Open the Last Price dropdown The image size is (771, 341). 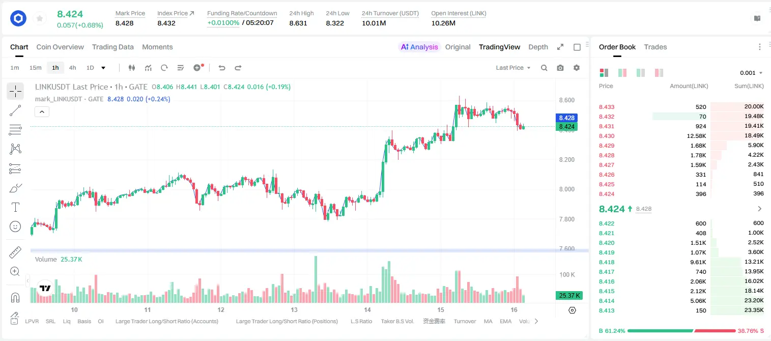(513, 68)
